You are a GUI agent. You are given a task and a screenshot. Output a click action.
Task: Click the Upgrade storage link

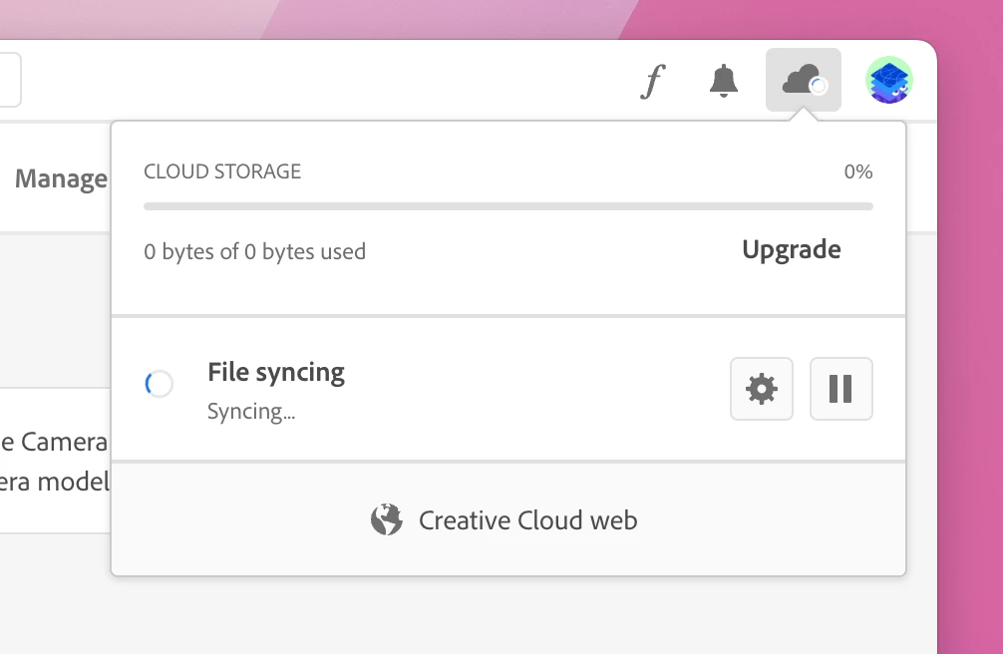coord(792,250)
